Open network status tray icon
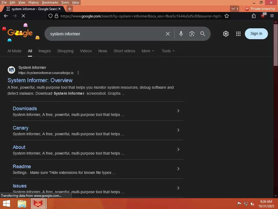This screenshot has height=209, width=278. pos(246,204)
